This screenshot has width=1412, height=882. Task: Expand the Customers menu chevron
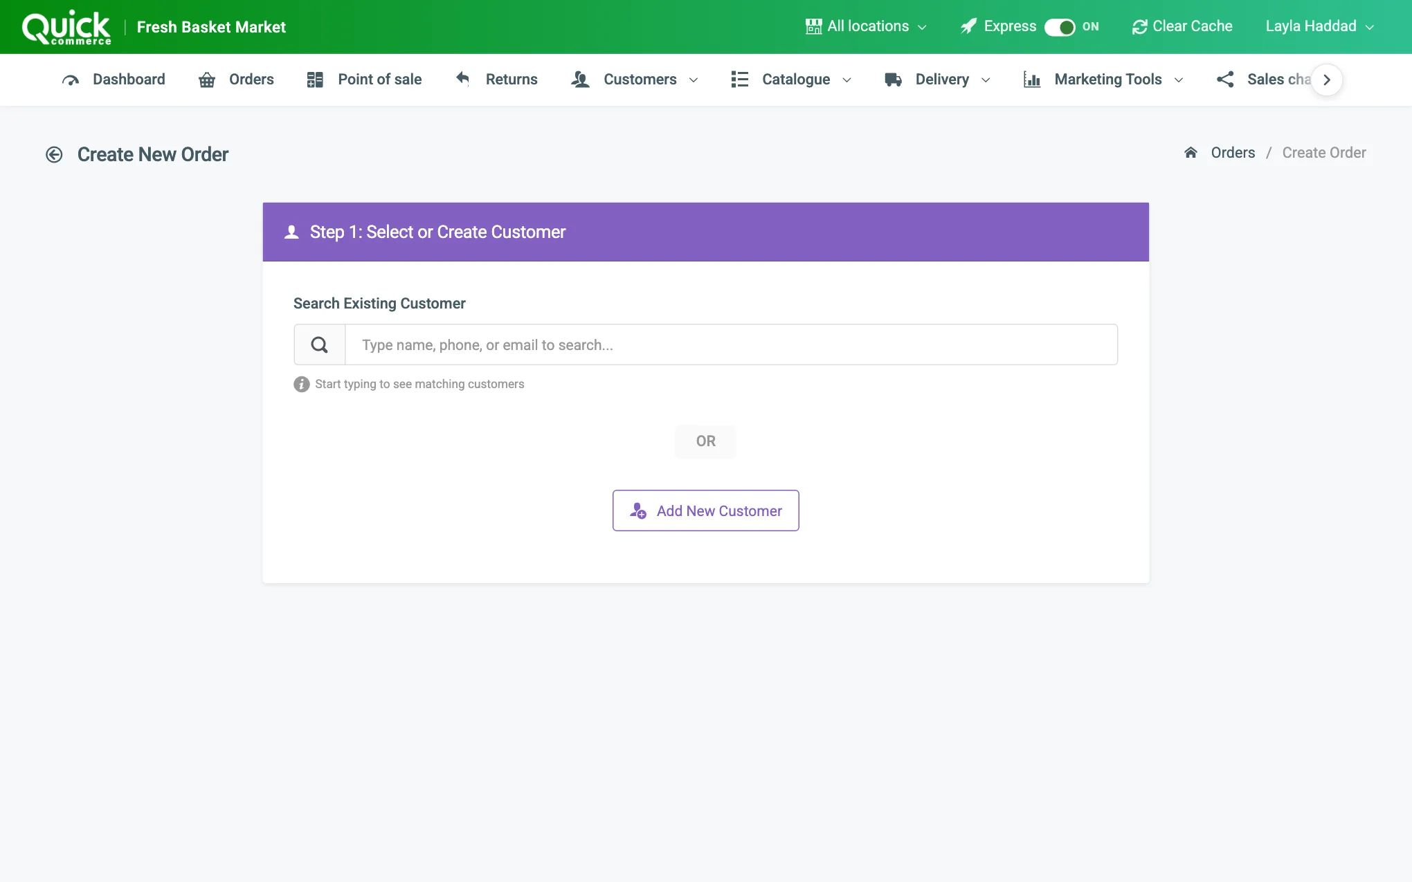pyautogui.click(x=694, y=80)
